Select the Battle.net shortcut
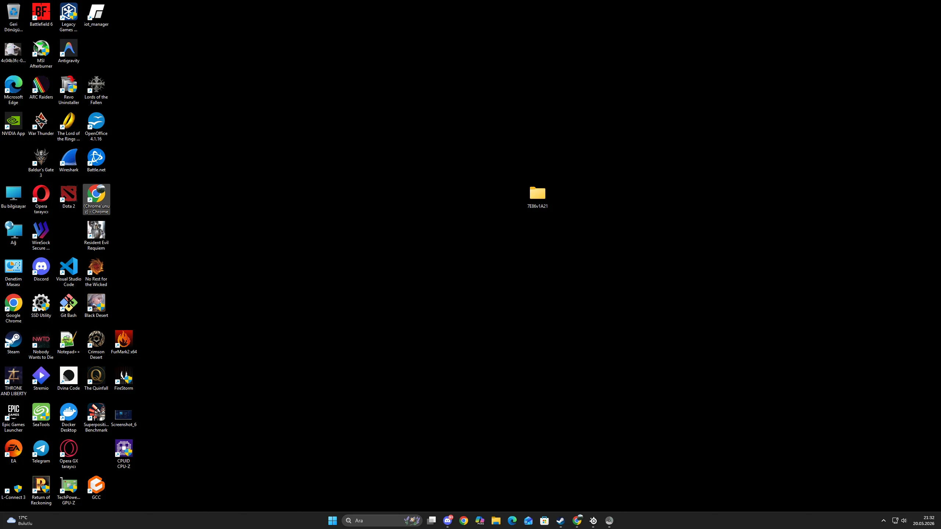 click(x=96, y=161)
